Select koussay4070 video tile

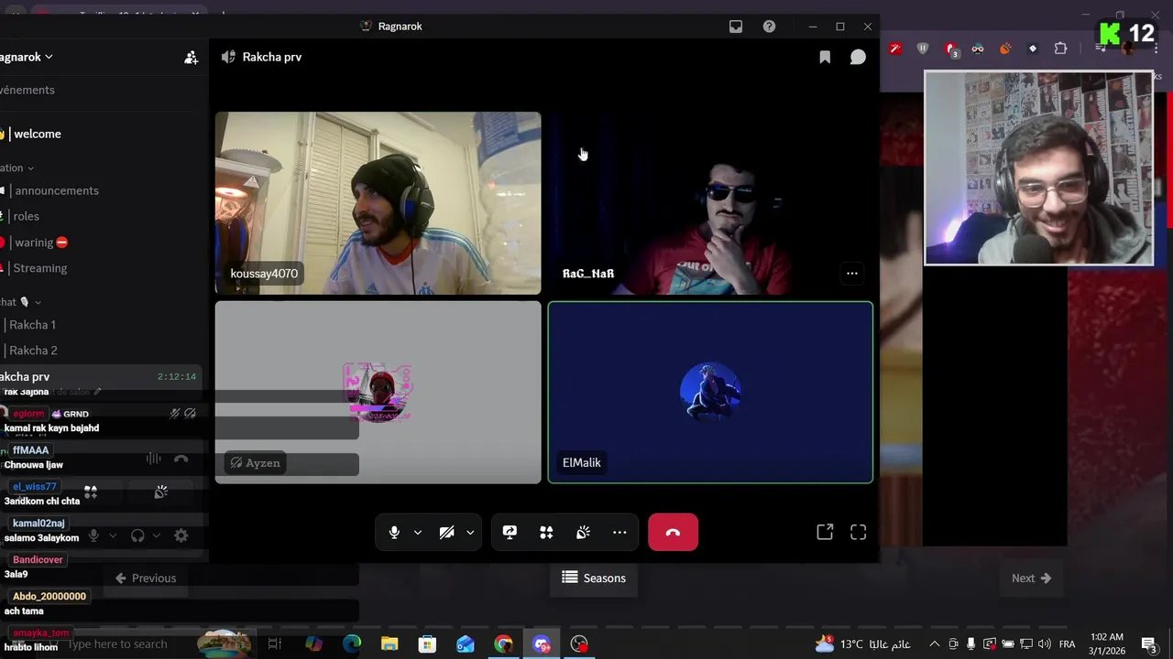(378, 203)
